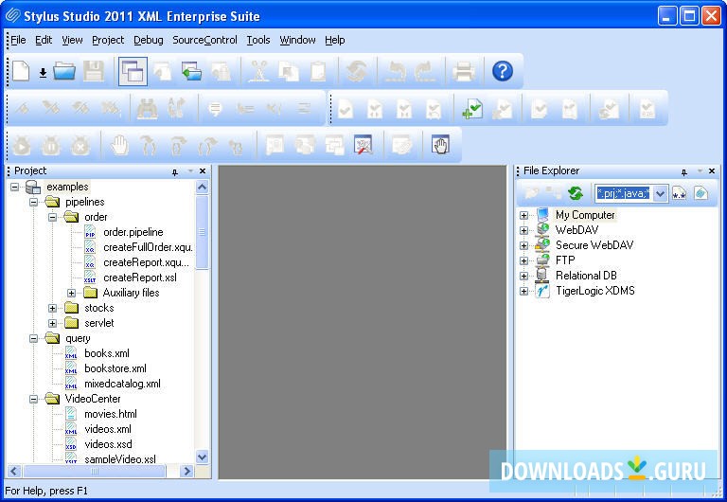Click the green plus checkmark source control icon
Screen dimensions: 727x502
click(472, 110)
